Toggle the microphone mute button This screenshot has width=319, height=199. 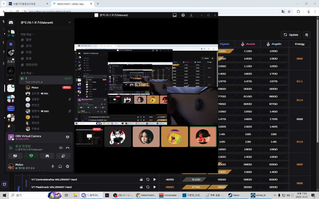(x=53, y=166)
